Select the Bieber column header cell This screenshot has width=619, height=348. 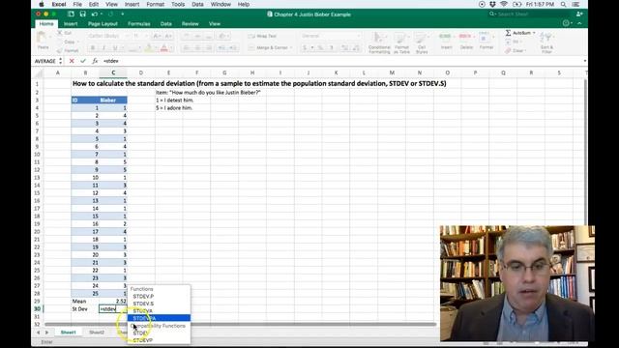(113, 101)
